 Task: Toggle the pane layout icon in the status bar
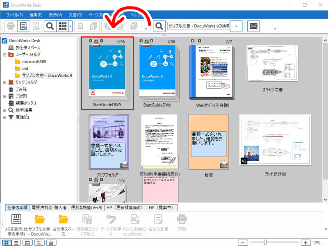(27, 243)
